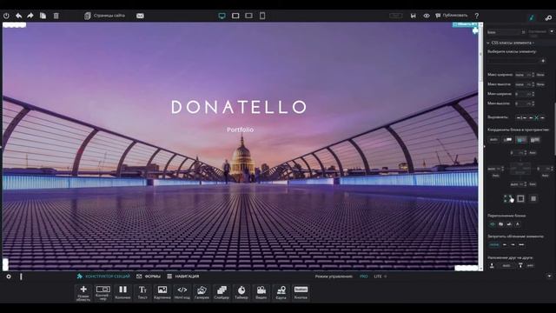Image resolution: width=556 pixels, height=313 pixels.
Task: Insert a container element
Action: (x=103, y=293)
